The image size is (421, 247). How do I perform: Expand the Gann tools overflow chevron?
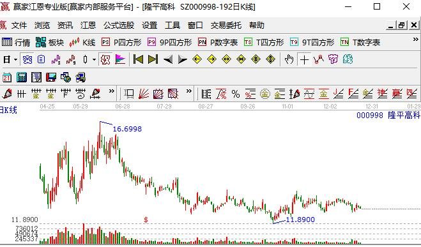click(189, 91)
